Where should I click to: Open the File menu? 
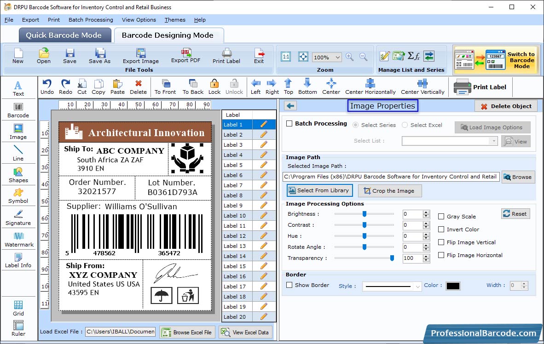(9, 20)
